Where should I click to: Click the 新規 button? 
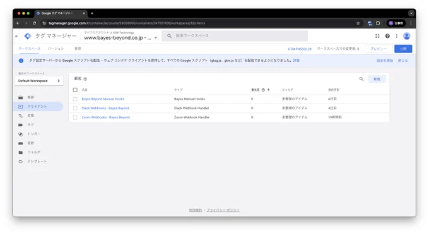(x=377, y=79)
